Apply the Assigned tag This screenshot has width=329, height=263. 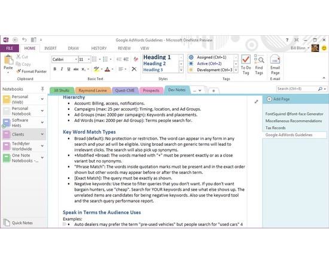[x=211, y=57]
